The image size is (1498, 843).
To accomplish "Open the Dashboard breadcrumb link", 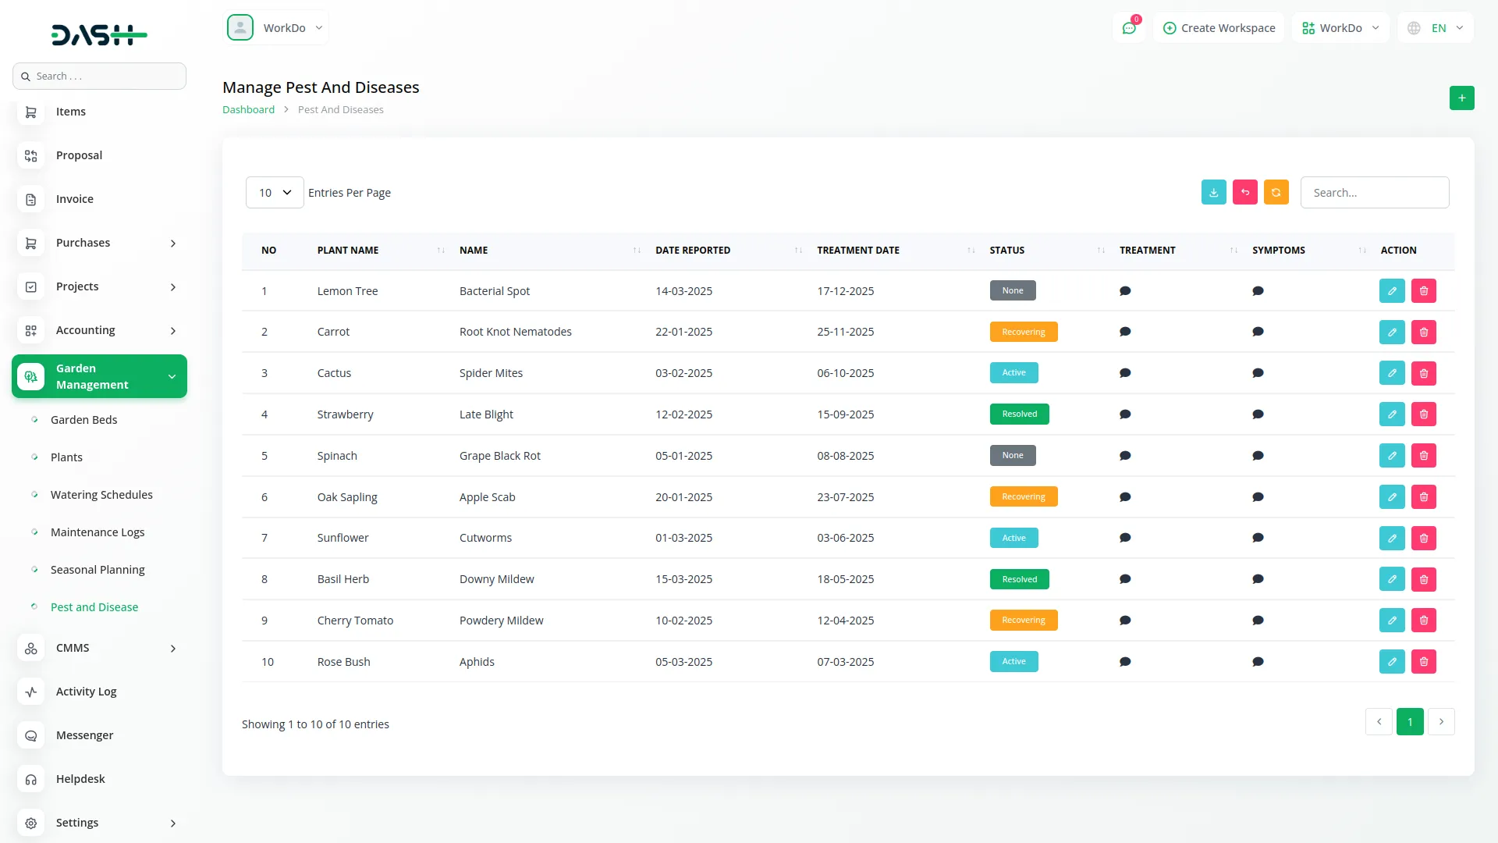I will point(248,109).
